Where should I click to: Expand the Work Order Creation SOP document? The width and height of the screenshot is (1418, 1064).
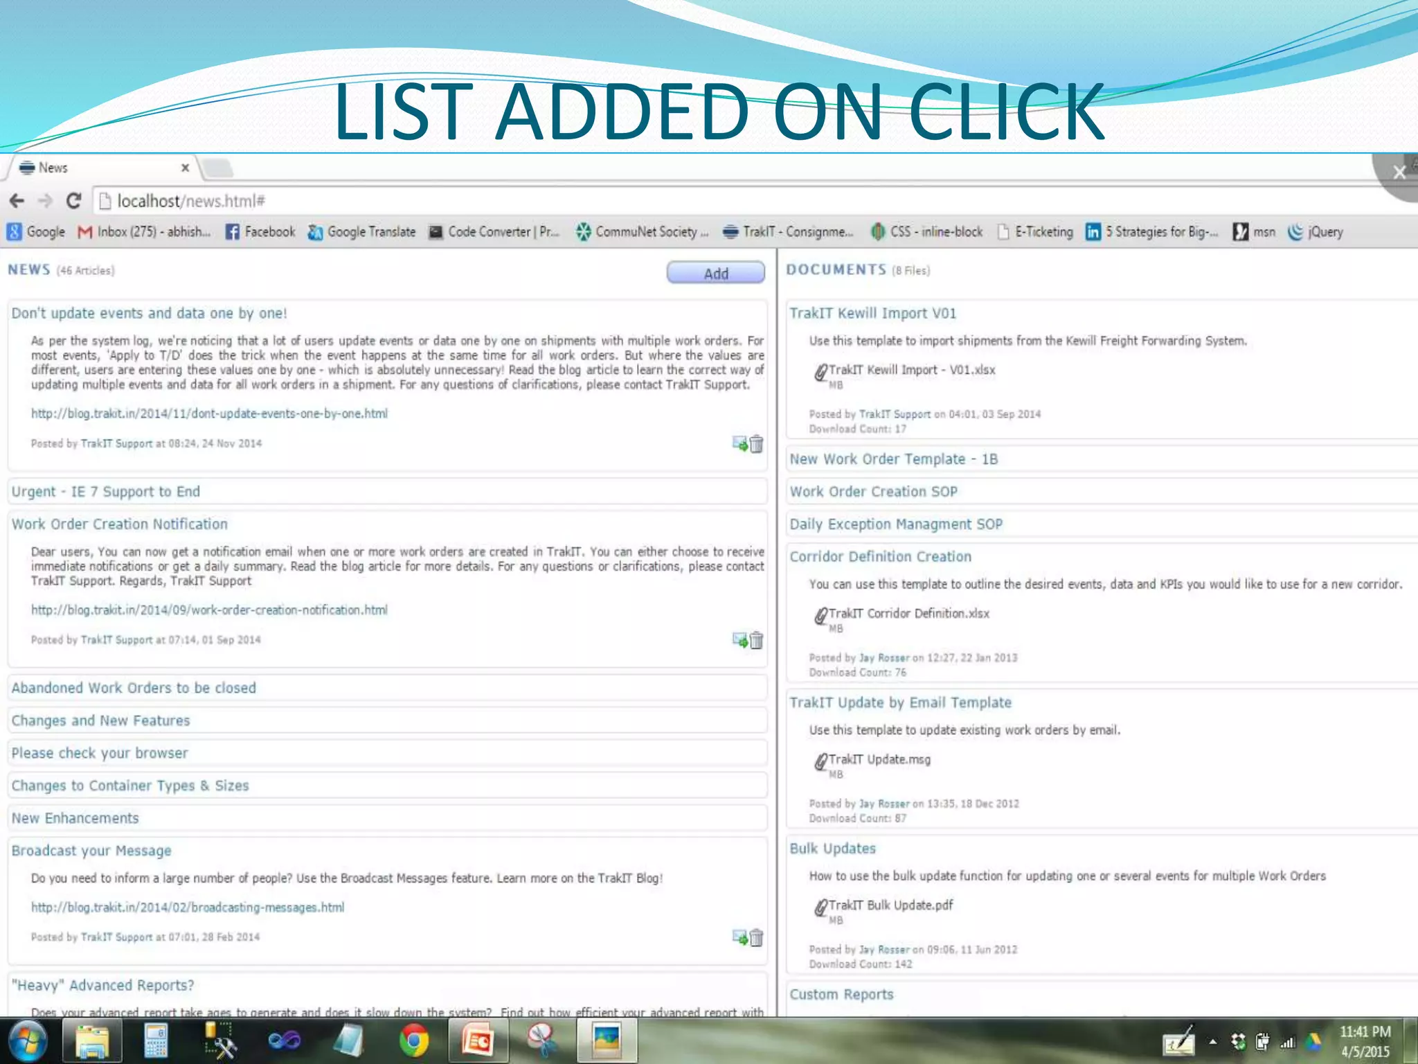(x=873, y=492)
